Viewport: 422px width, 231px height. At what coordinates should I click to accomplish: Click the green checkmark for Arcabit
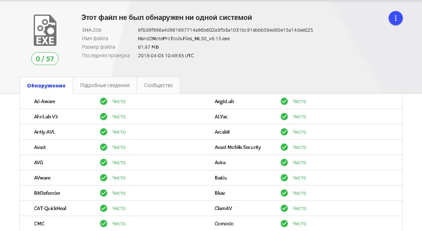[x=284, y=132]
